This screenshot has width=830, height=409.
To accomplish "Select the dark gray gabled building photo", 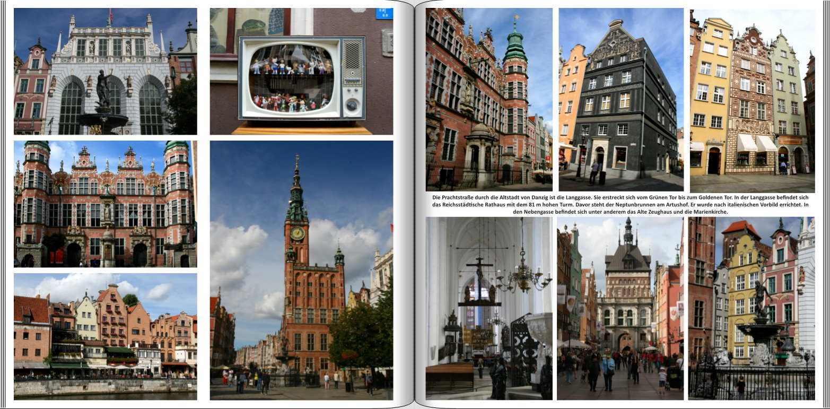I will coord(621,99).
